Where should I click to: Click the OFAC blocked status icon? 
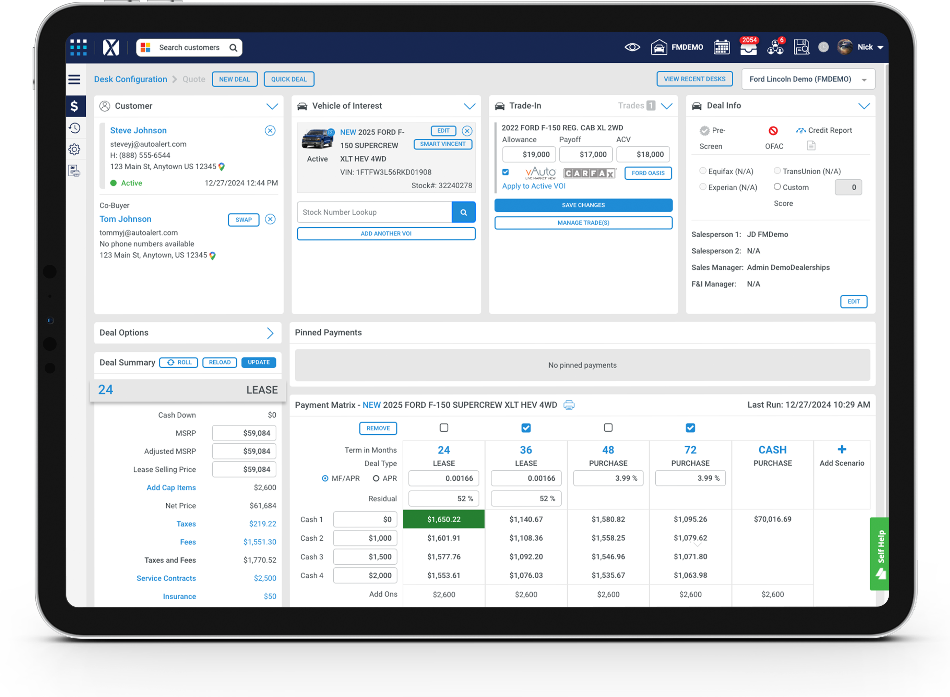pos(773,131)
